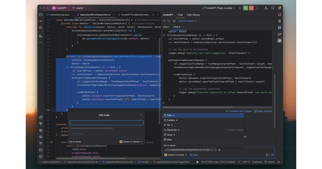Send the chat message with the arrow icon
This screenshot has width=322, height=169.
tap(267, 155)
